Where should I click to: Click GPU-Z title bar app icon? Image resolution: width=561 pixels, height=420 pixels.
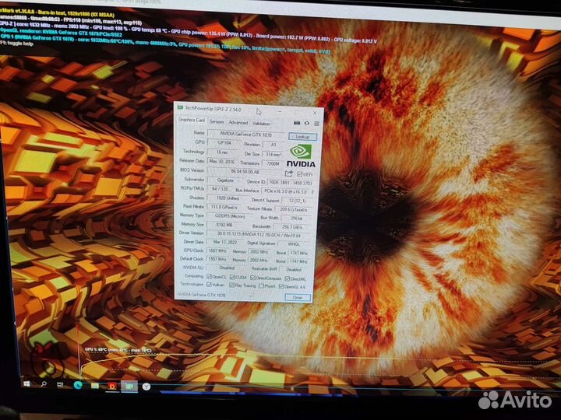(180, 107)
